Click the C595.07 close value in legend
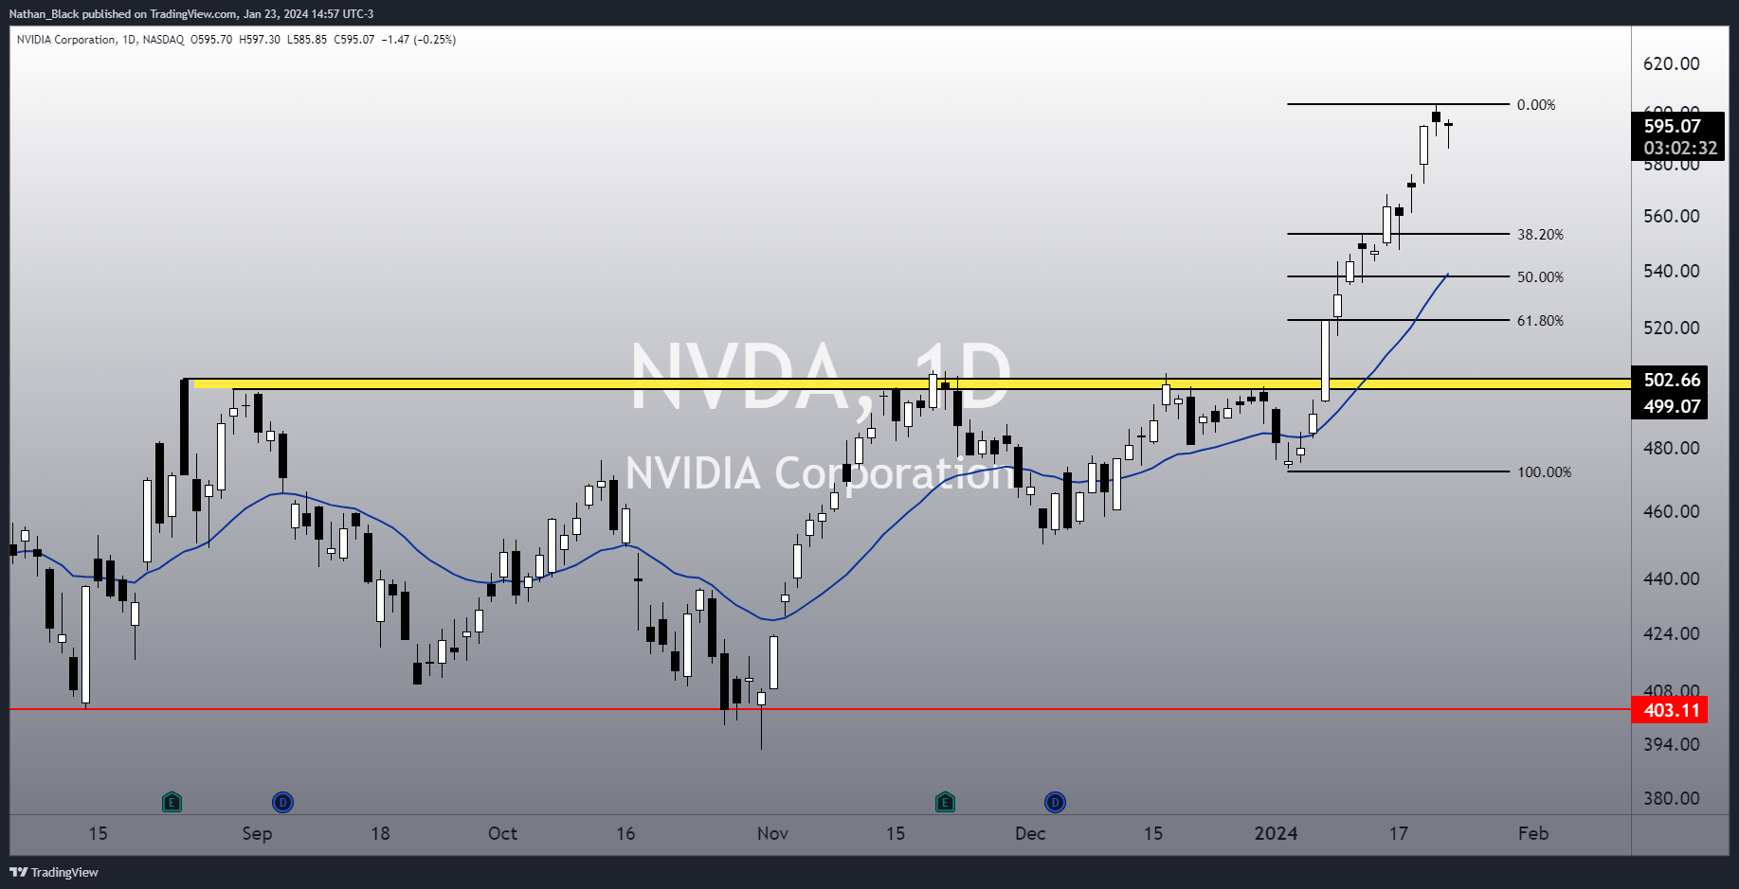The image size is (1739, 889). click(x=354, y=40)
